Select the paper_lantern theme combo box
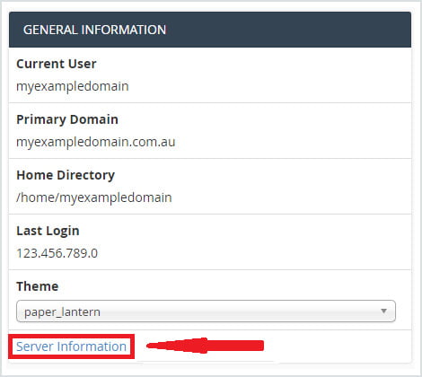 click(206, 311)
